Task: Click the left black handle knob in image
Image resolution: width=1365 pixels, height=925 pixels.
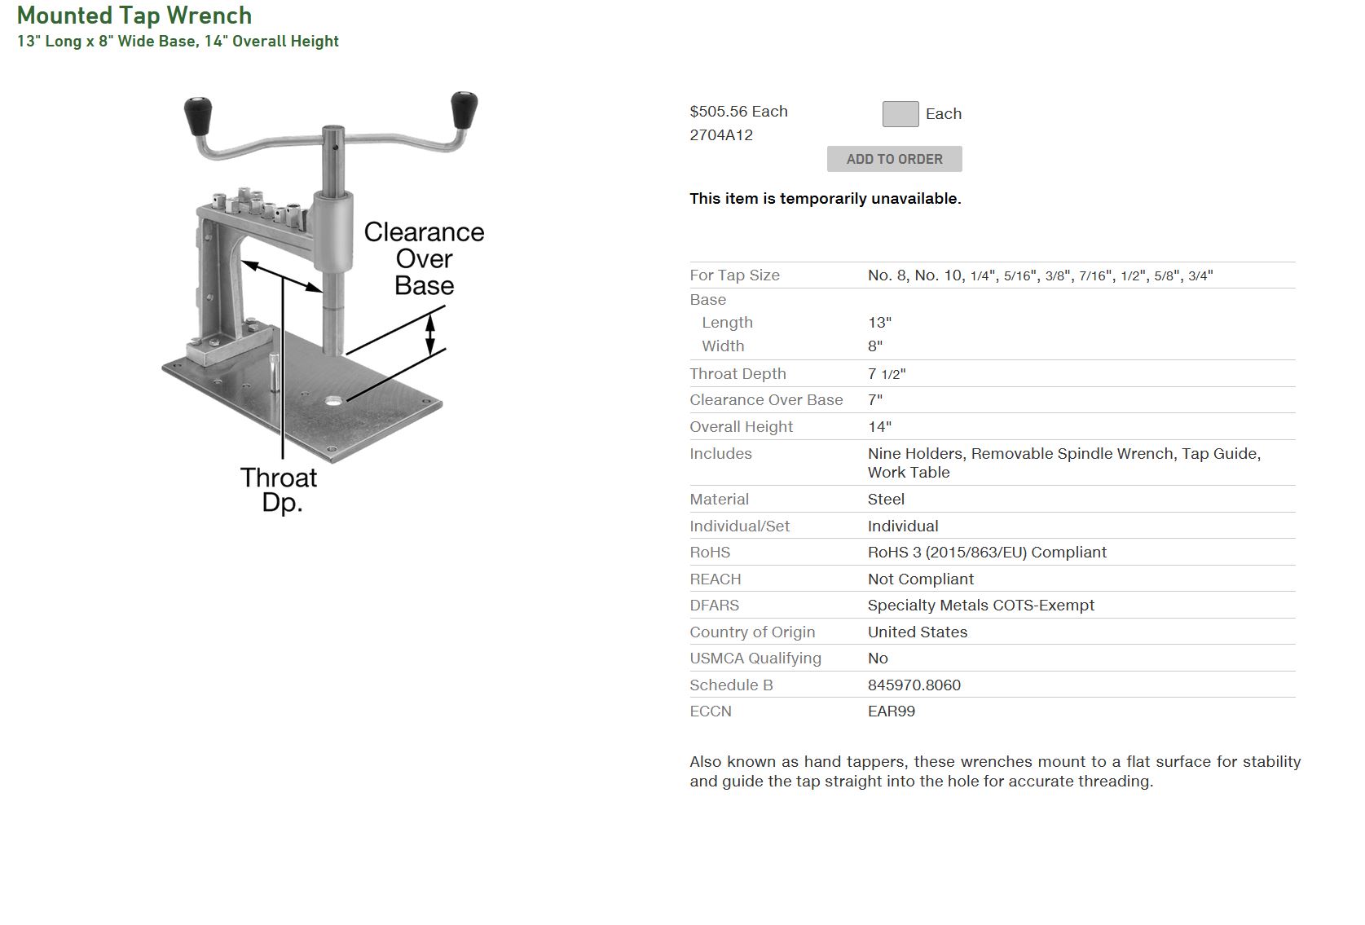Action: click(198, 117)
